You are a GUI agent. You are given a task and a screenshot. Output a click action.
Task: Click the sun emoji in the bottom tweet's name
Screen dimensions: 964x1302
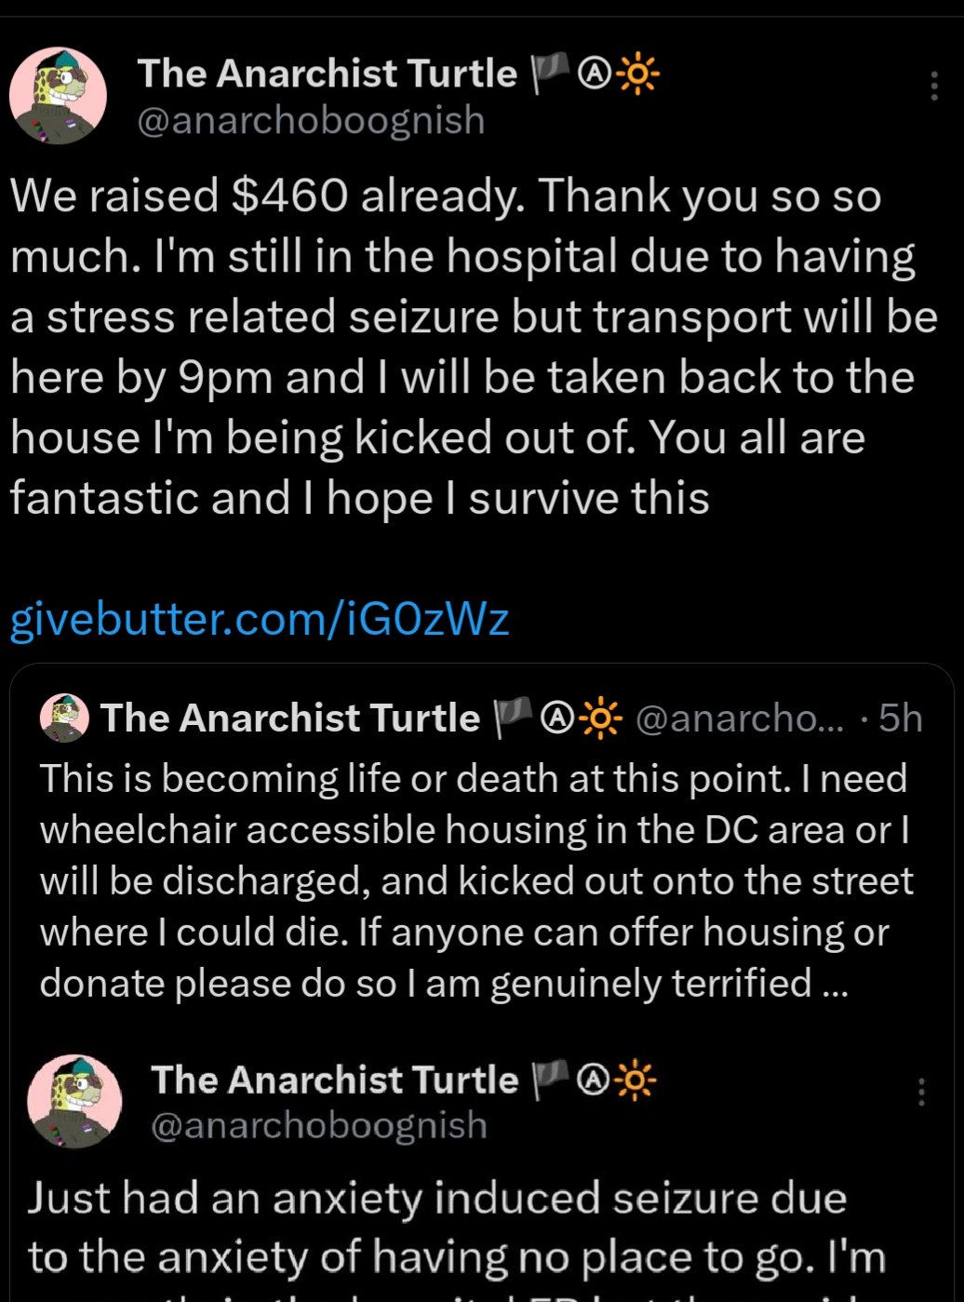click(636, 1080)
